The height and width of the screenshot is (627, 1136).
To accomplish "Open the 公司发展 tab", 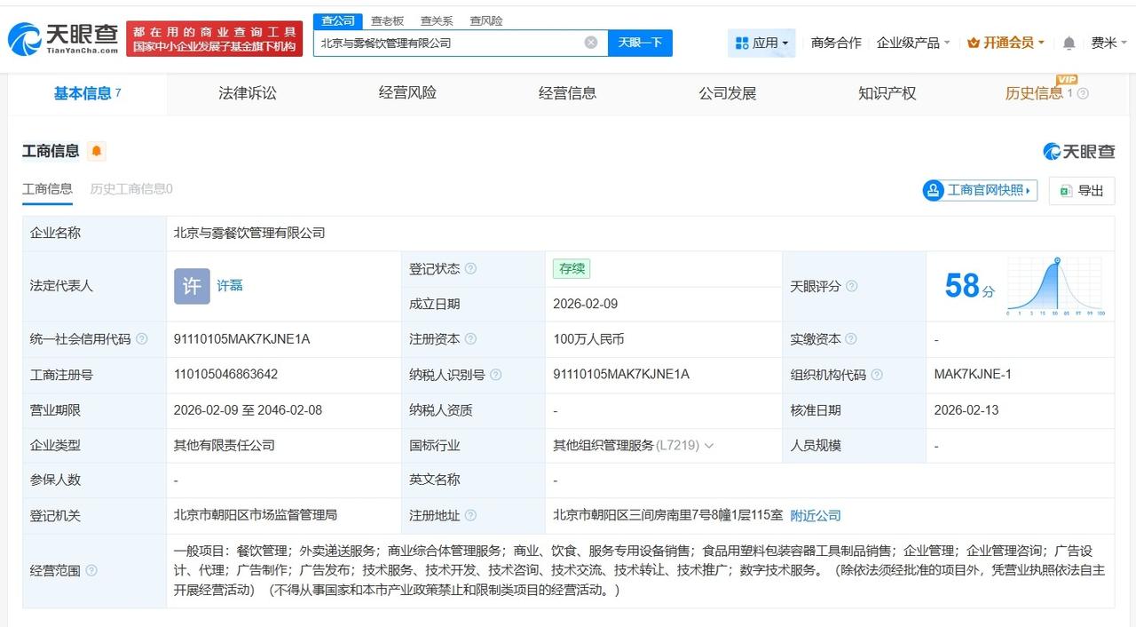I will 727,93.
